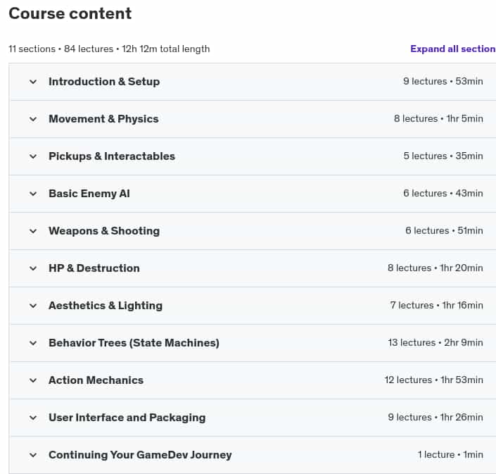The image size is (496, 474).
Task: Open User Interface and Packaging section title
Action: (127, 418)
